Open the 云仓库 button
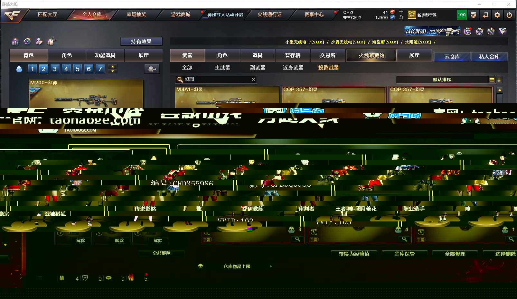 pos(452,57)
